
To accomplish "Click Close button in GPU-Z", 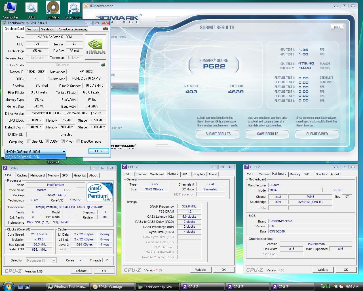I will (x=99, y=151).
